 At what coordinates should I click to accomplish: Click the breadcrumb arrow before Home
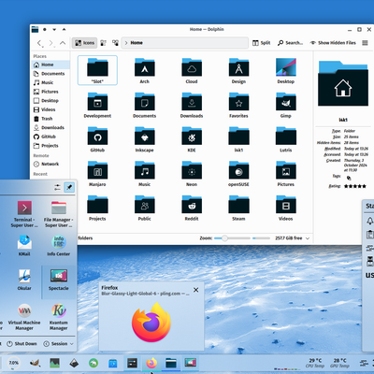point(126,43)
